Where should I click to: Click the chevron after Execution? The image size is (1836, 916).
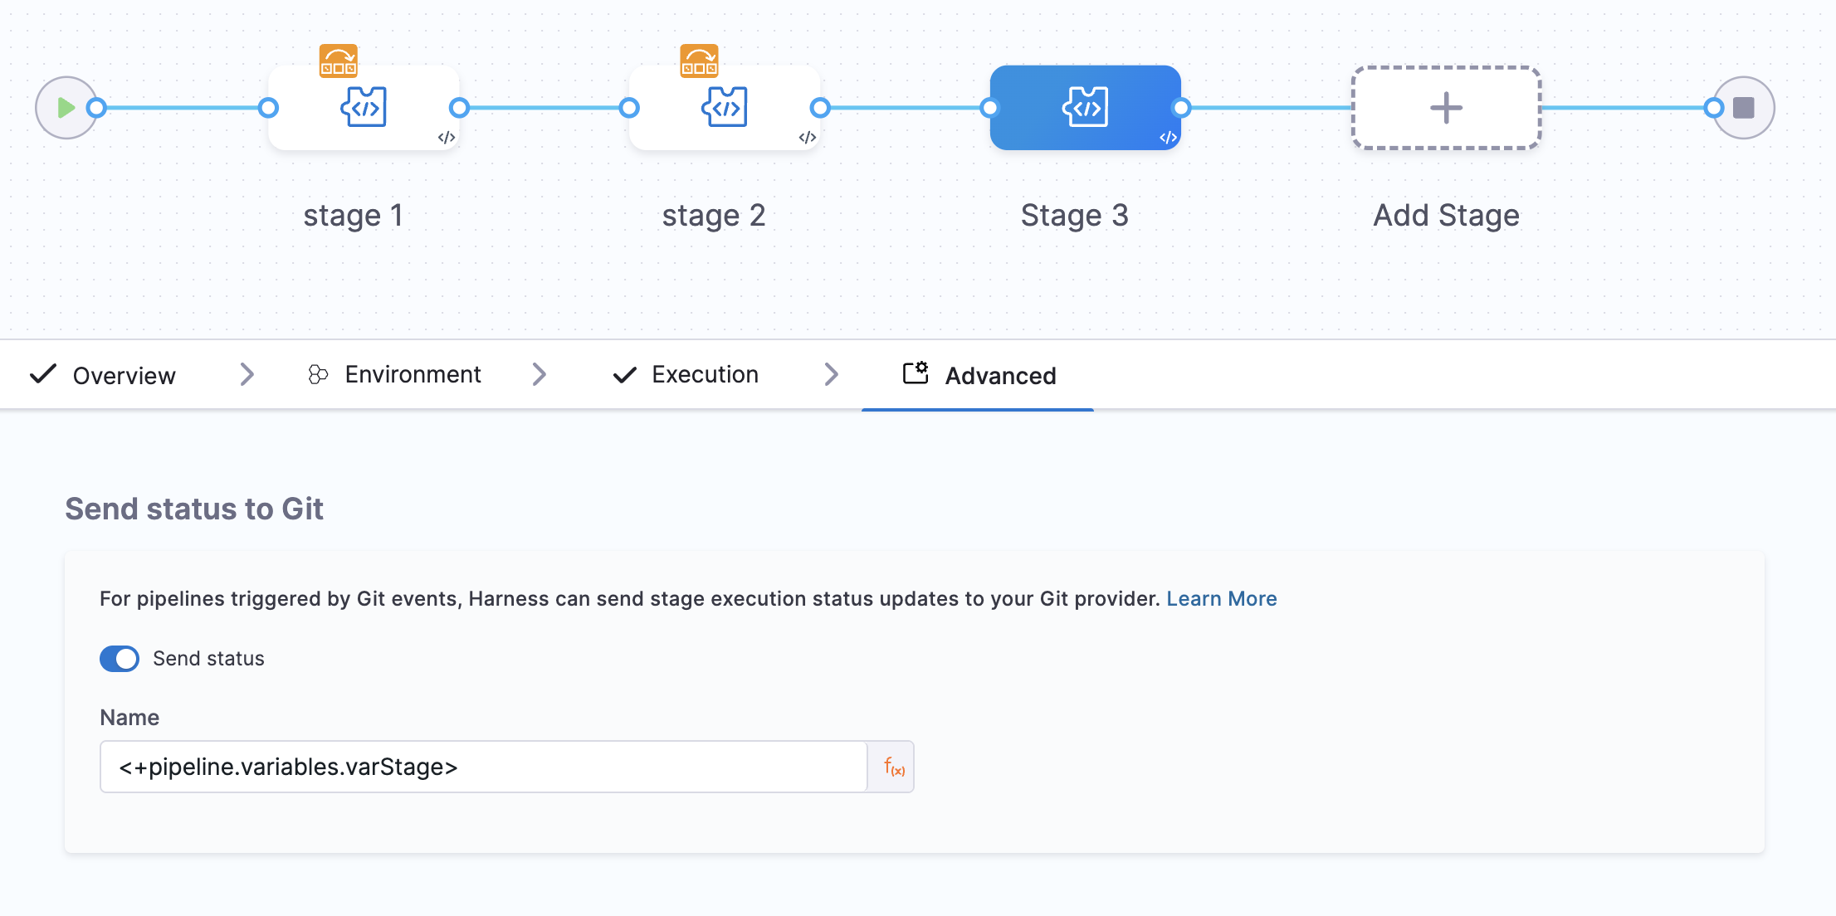(x=833, y=374)
